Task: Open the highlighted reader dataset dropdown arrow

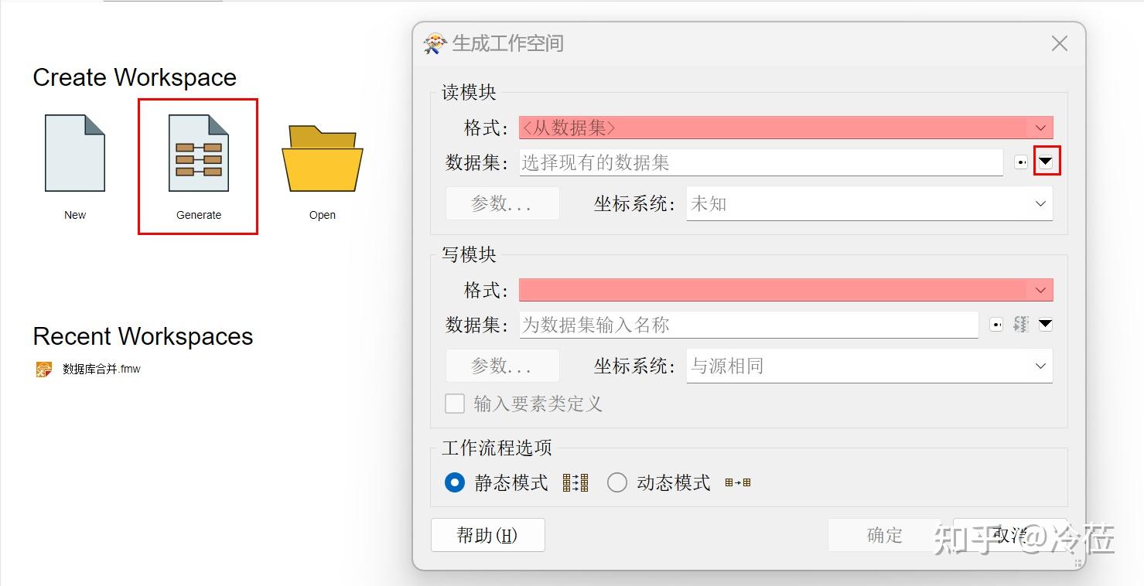Action: [1046, 161]
